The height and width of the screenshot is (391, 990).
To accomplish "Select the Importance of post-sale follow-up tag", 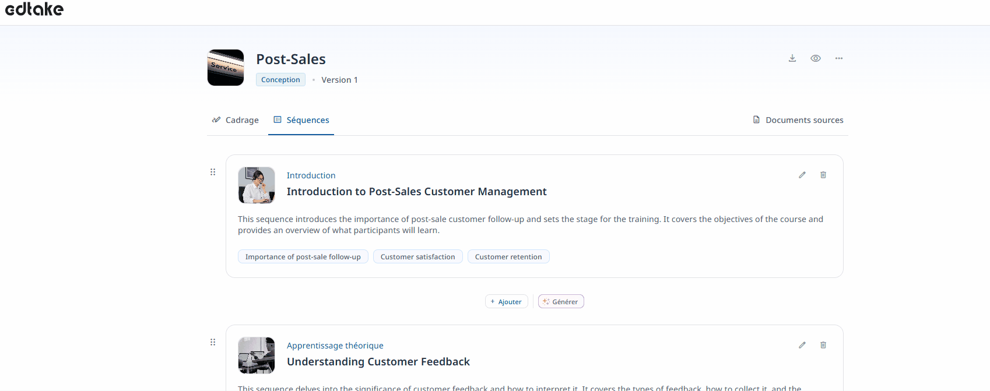I will 303,256.
